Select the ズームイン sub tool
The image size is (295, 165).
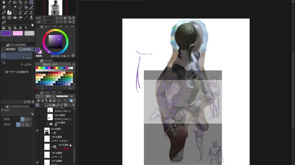[17, 56]
